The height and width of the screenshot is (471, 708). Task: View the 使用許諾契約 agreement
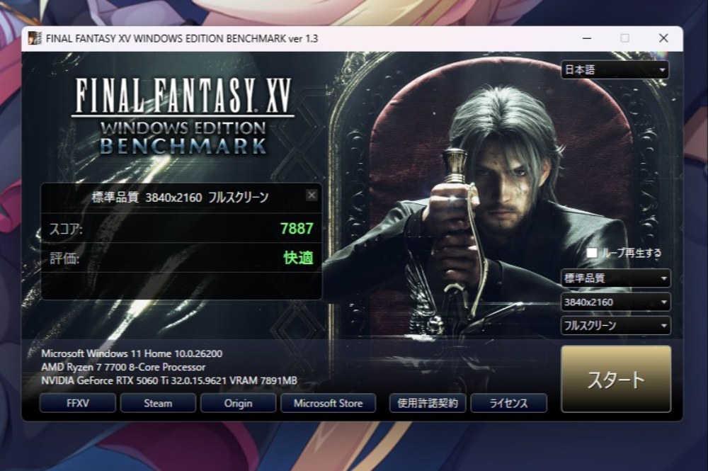428,403
